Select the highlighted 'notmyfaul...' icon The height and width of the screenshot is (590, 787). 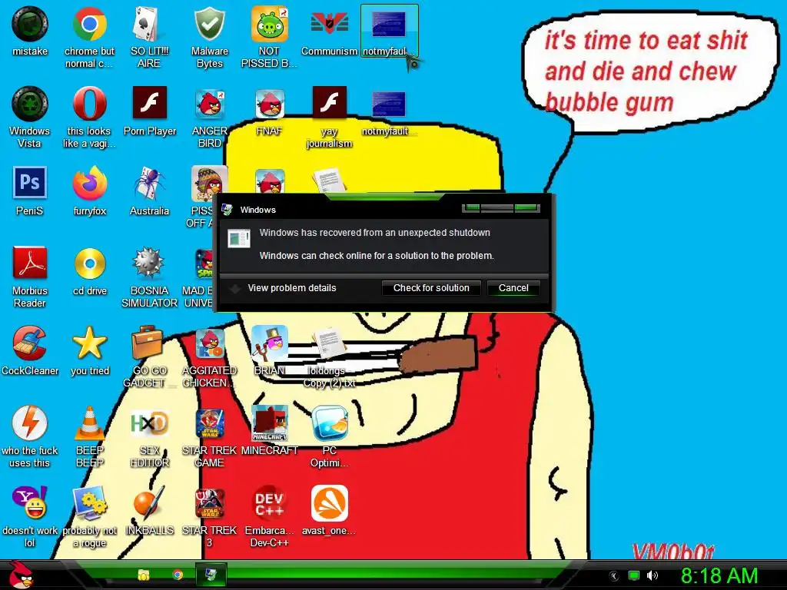click(x=389, y=31)
